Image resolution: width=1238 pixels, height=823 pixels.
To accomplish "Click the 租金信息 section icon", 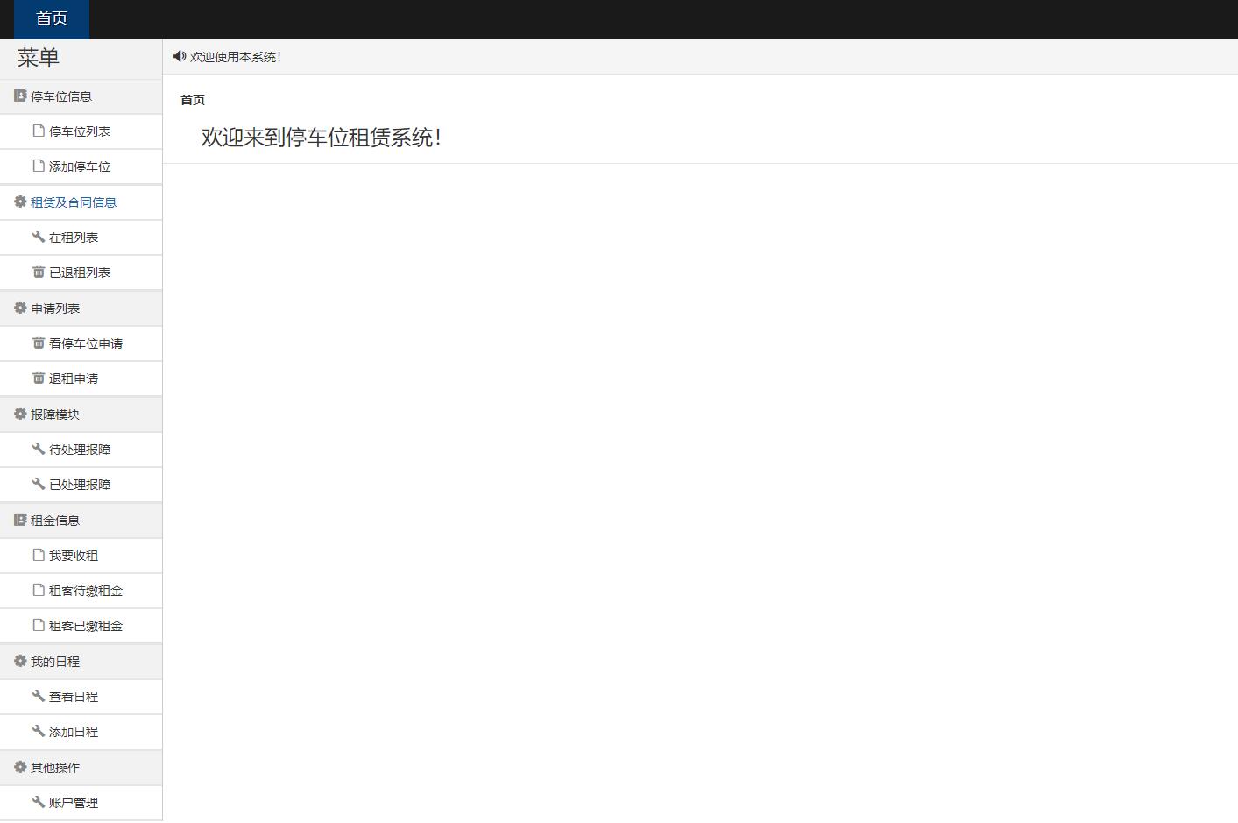I will [x=20, y=520].
